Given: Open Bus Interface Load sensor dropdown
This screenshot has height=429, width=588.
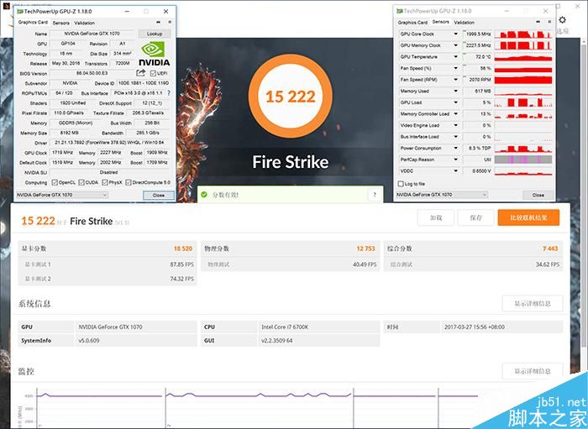Looking at the screenshot, I should click(x=455, y=137).
